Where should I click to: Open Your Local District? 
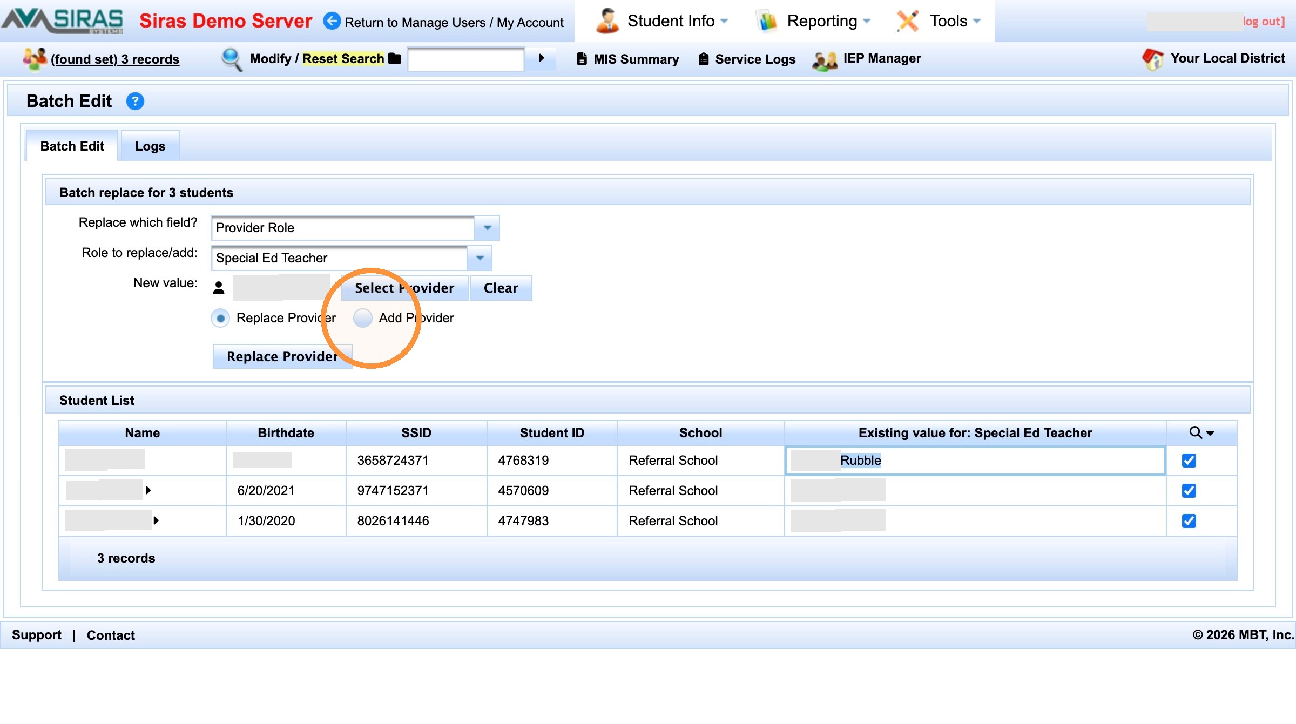pyautogui.click(x=1227, y=58)
